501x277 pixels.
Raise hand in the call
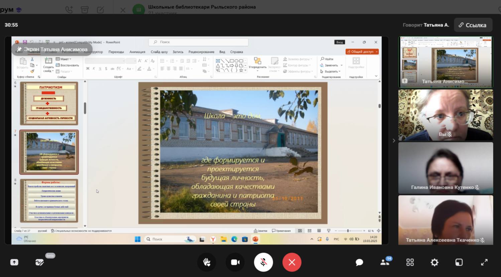pyautogui.click(x=207, y=262)
